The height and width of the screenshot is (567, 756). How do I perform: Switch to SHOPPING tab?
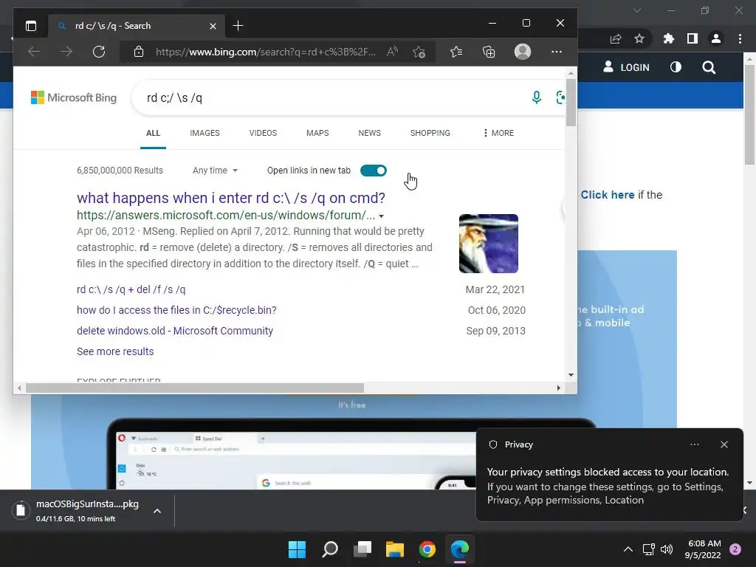coord(430,133)
